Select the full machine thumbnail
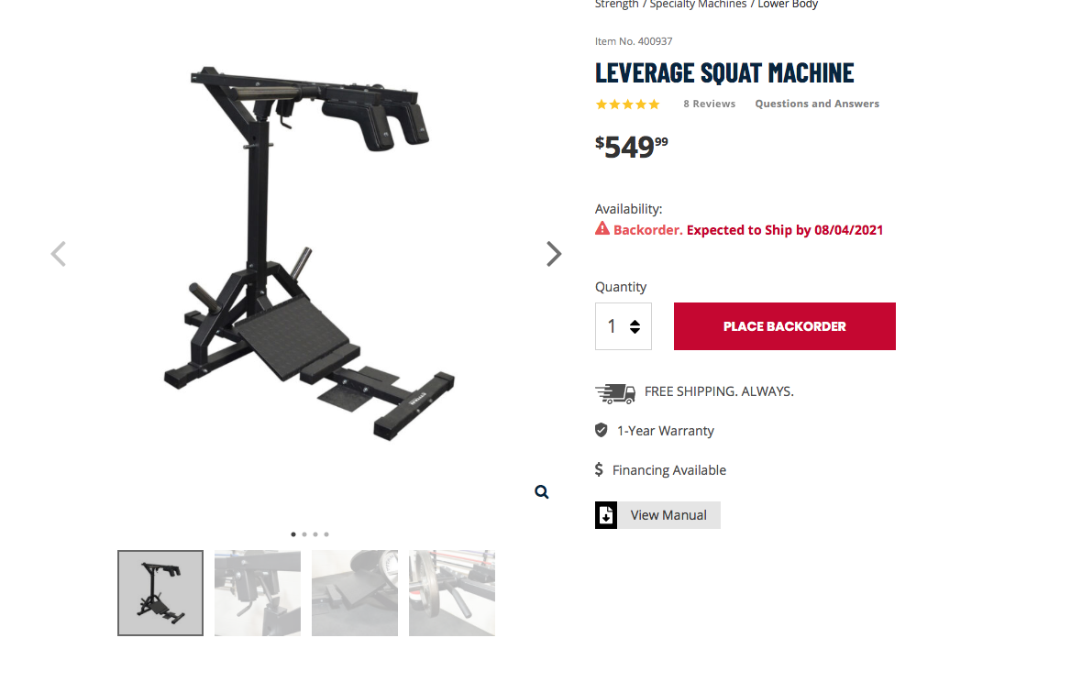This screenshot has height=682, width=1071. pyautogui.click(x=160, y=593)
